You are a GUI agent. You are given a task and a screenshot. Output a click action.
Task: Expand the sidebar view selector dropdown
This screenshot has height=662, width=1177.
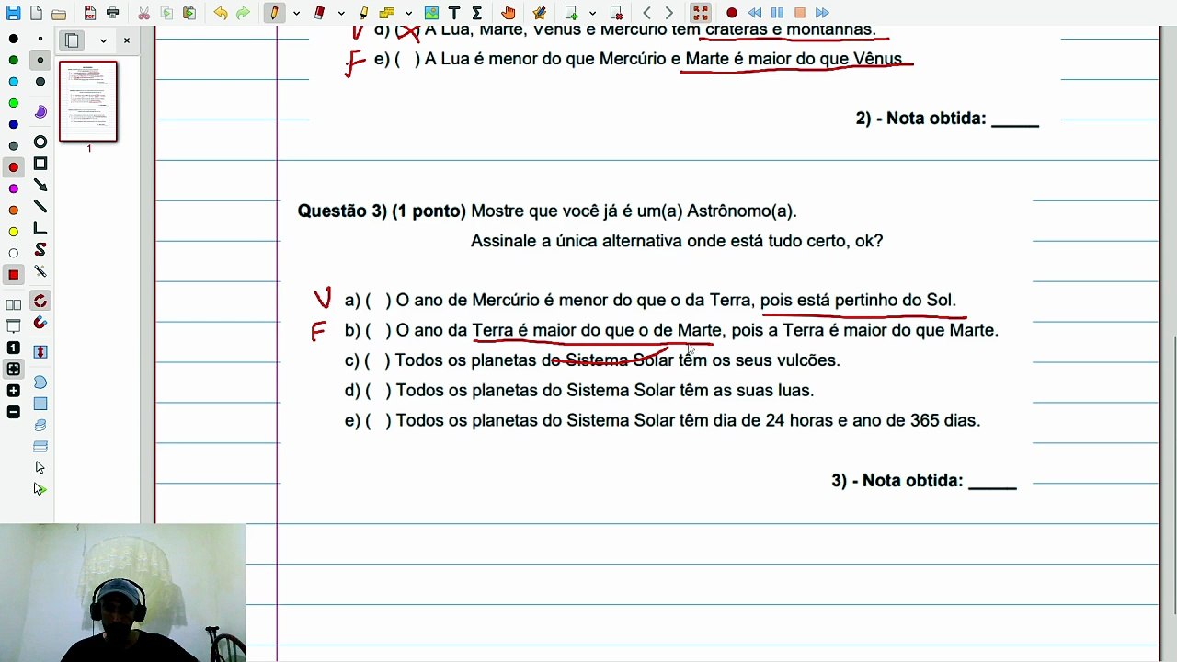pyautogui.click(x=103, y=40)
